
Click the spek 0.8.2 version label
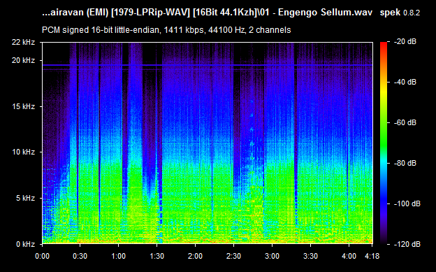400,13
